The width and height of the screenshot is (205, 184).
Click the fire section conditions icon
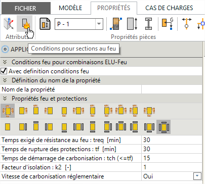[24, 24]
